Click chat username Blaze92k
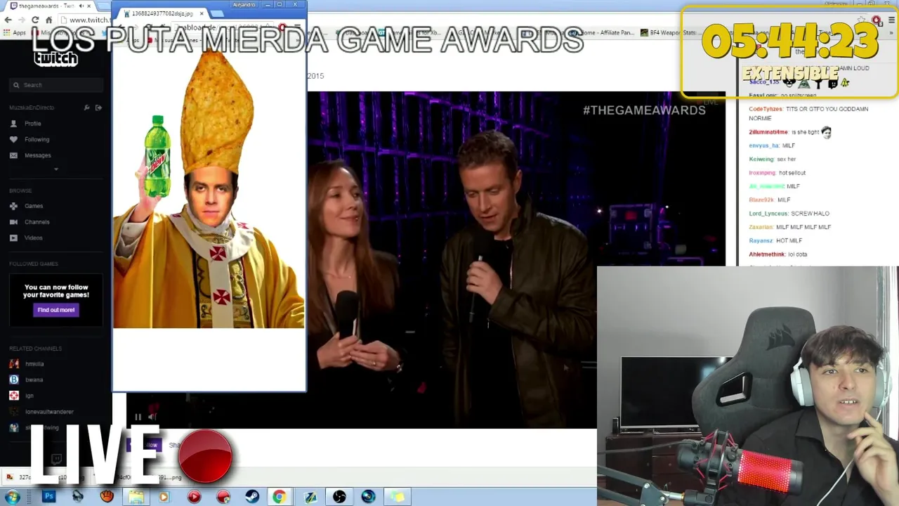 (761, 200)
